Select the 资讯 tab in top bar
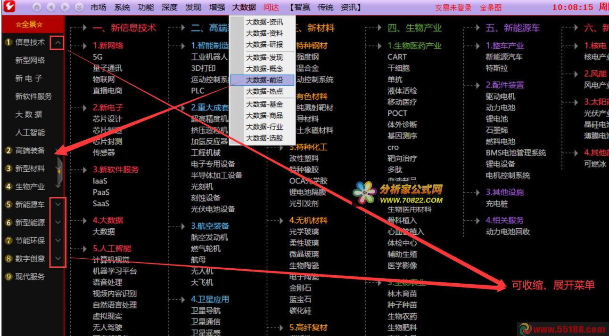Viewport: 609px width, 336px height. pos(348,8)
